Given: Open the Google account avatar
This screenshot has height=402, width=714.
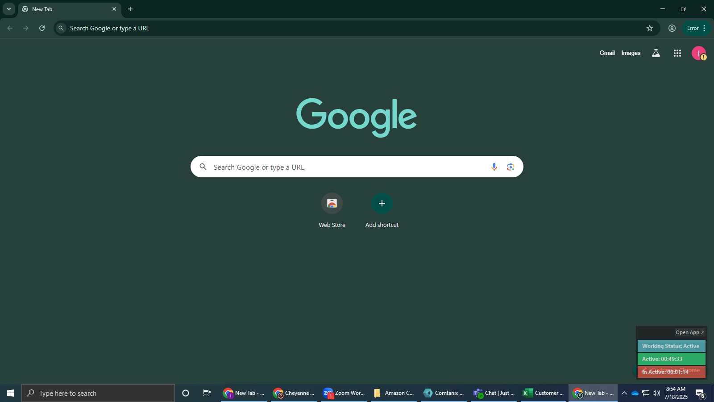Looking at the screenshot, I should [699, 53].
